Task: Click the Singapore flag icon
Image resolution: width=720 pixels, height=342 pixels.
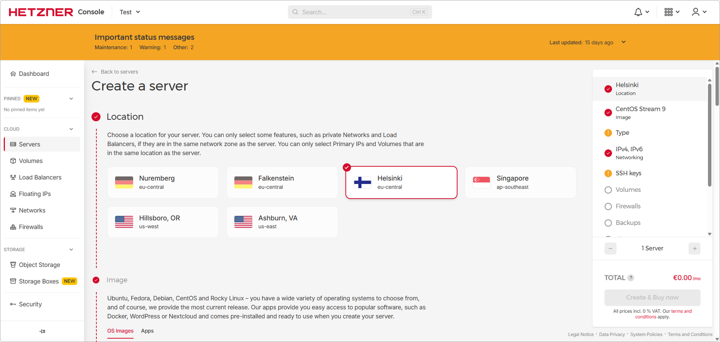Action: 481,182
